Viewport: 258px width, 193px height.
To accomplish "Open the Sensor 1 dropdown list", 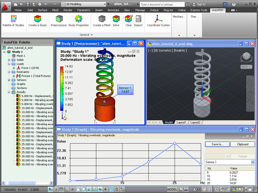I will click(x=253, y=162).
